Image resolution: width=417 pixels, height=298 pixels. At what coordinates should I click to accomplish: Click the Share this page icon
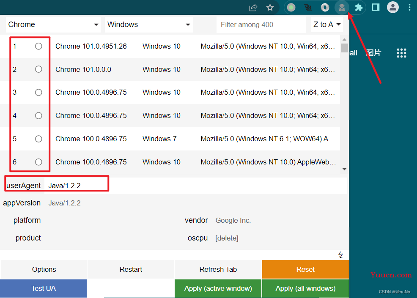(253, 8)
